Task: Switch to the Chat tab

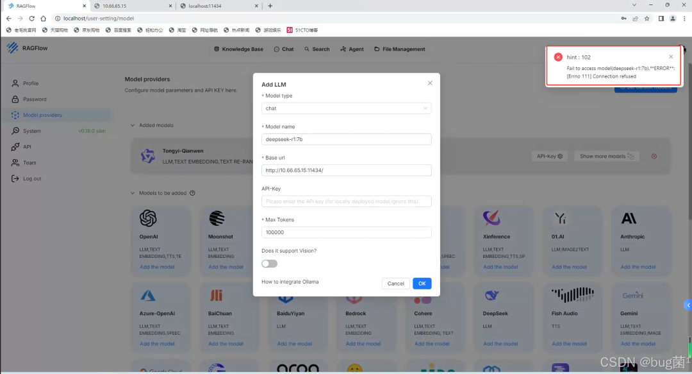Action: click(x=284, y=49)
